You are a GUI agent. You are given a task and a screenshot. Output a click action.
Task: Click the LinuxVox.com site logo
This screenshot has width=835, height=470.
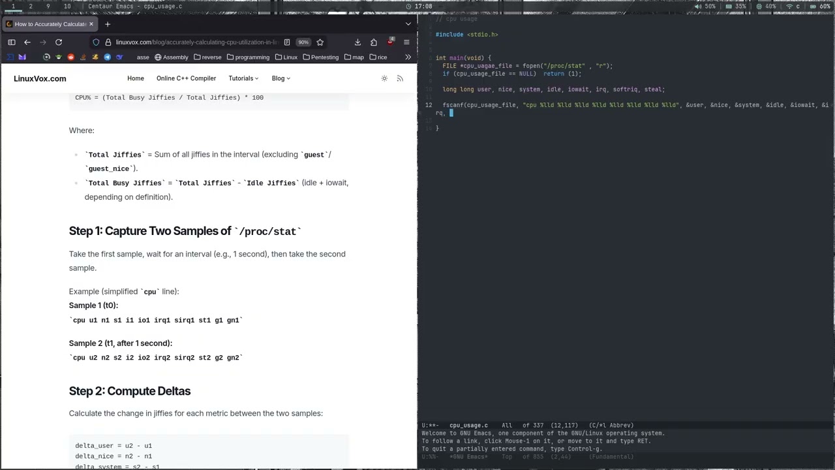click(40, 78)
